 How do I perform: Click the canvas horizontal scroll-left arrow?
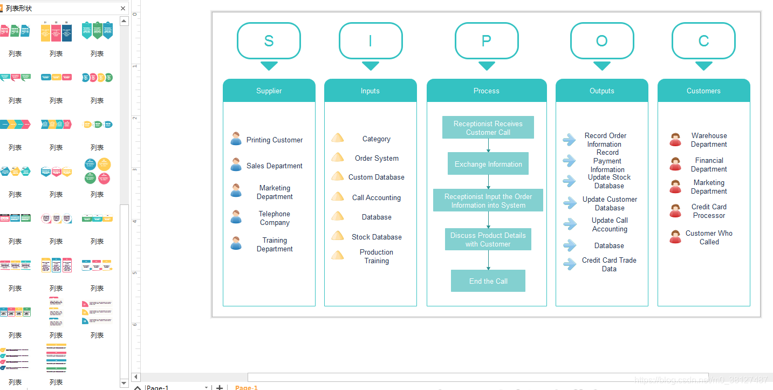click(x=136, y=377)
